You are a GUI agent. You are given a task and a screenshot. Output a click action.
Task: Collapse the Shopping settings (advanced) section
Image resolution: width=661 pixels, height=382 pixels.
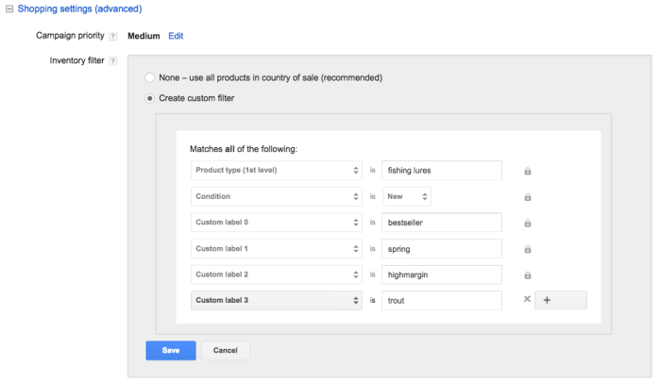[x=9, y=8]
